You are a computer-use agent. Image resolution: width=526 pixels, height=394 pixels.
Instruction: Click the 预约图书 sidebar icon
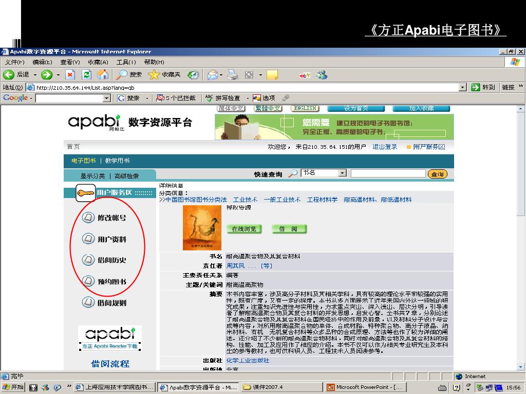(88, 281)
